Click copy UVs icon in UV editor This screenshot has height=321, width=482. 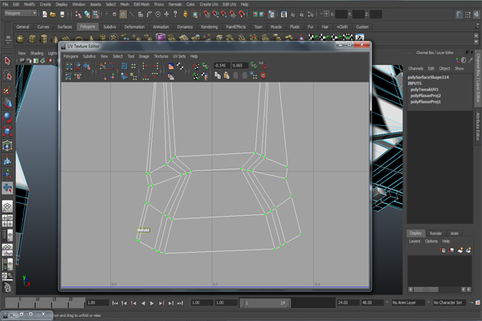pos(218,75)
